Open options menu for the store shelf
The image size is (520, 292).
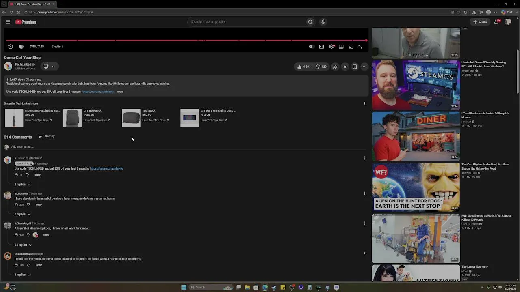click(x=364, y=103)
